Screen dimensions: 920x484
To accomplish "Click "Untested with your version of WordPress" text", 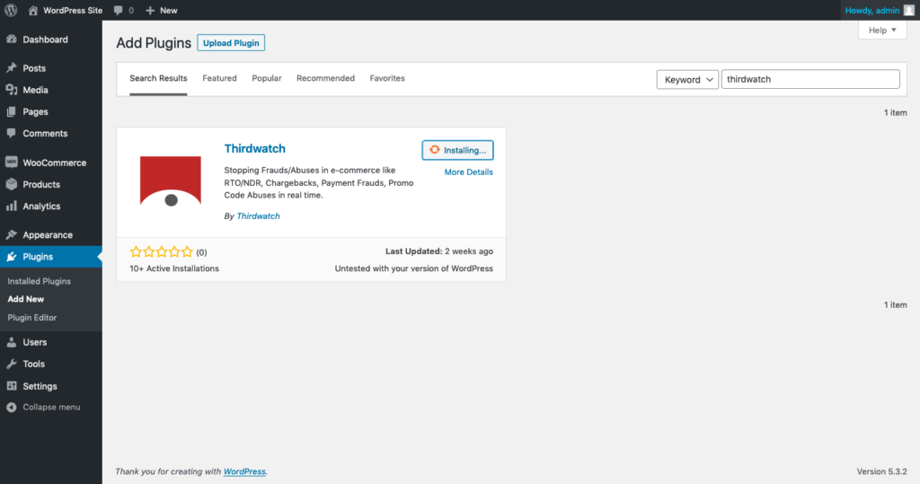I will tap(413, 268).
